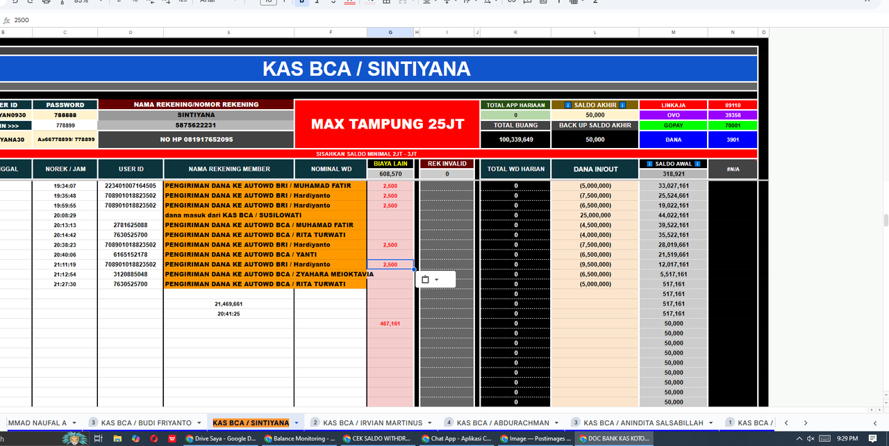
Task: Click the red LINKAJA cell
Action: pos(673,105)
